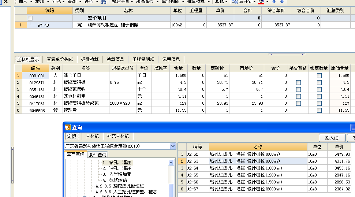Click 单价构成 toolbar button
The height and width of the screenshot is (197, 355).
pyautogui.click(x=170, y=2)
